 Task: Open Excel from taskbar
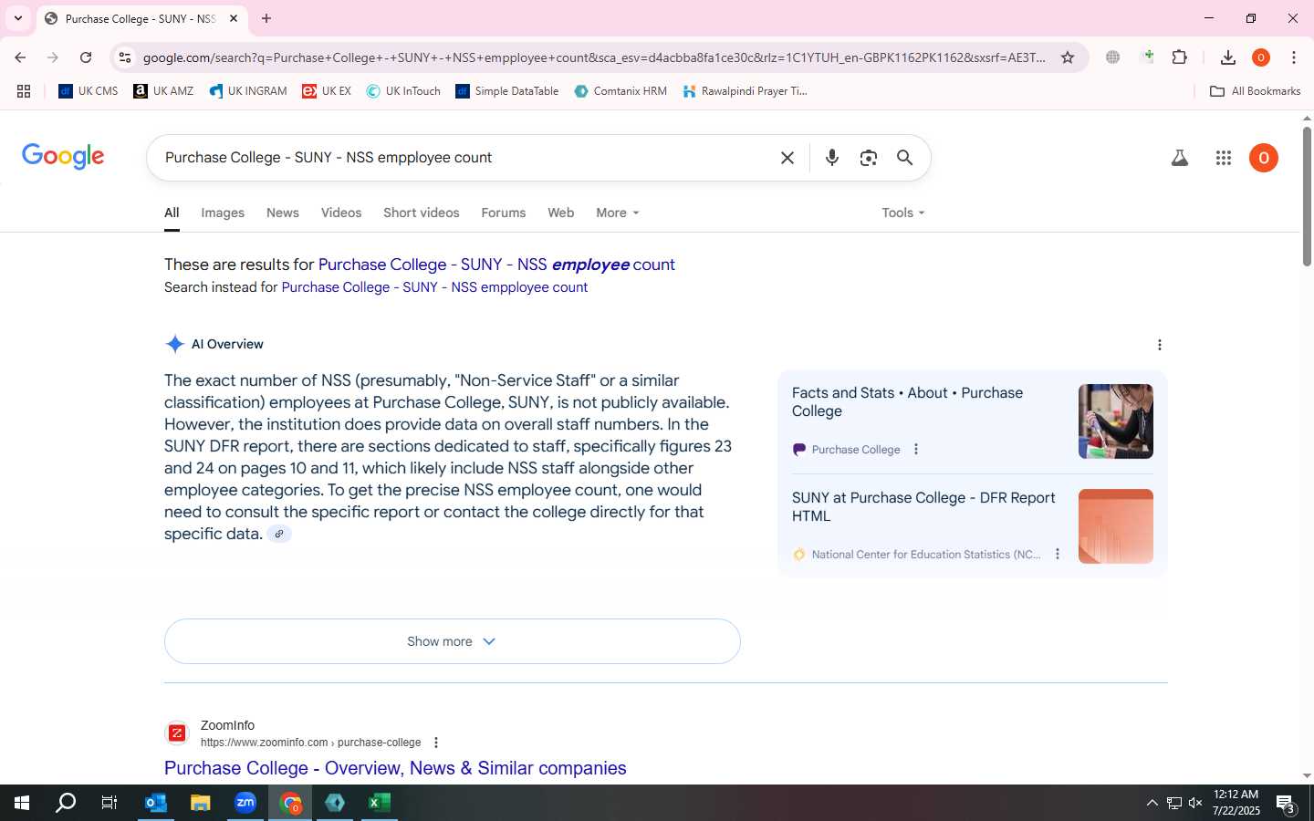coord(380,803)
